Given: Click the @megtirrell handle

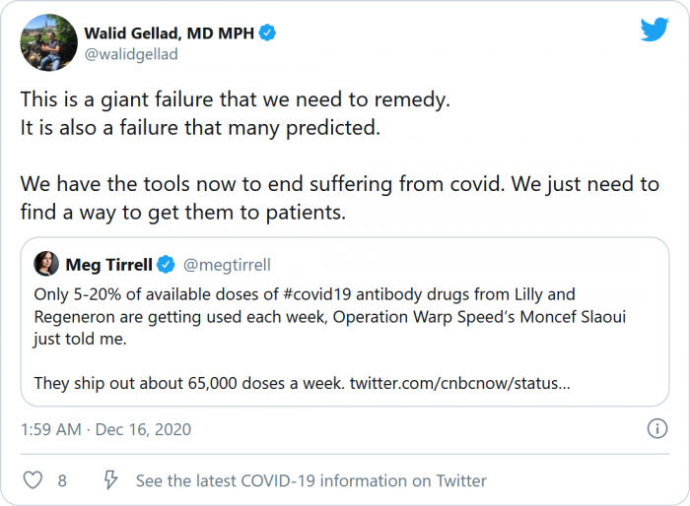Looking at the screenshot, I should (226, 264).
